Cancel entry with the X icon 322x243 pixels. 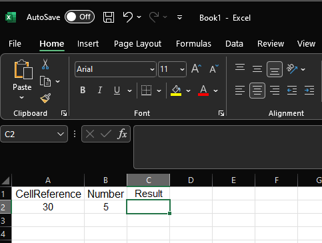tap(90, 134)
